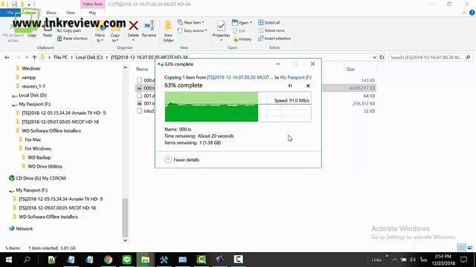
Task: Pause the file copy operation
Action: tap(290, 86)
